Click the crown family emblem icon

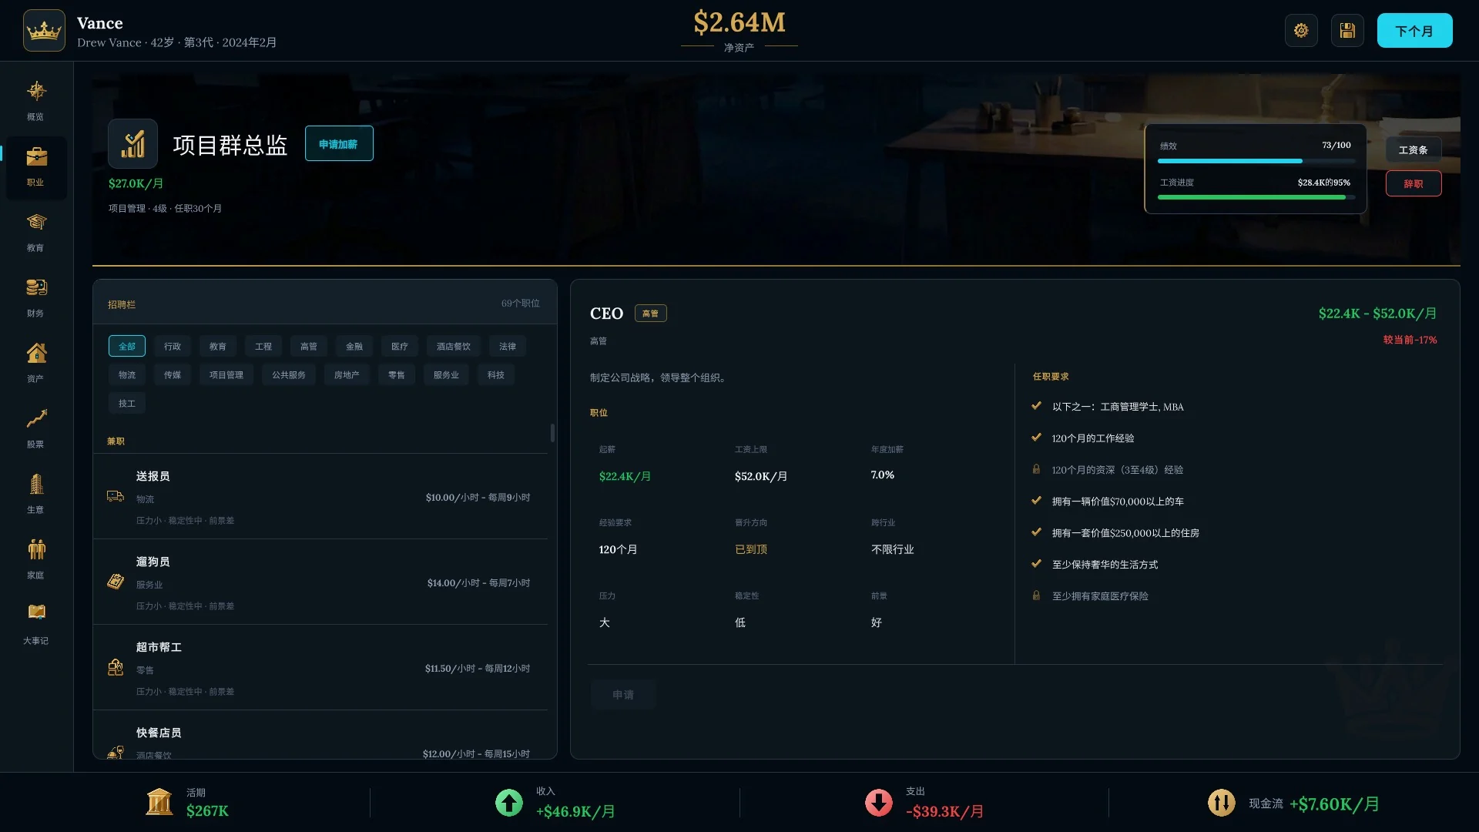[x=44, y=31]
